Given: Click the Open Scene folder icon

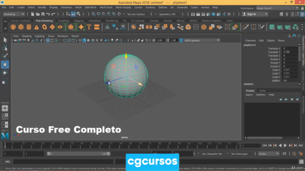Looking at the screenshot, I should [x=38, y=14].
